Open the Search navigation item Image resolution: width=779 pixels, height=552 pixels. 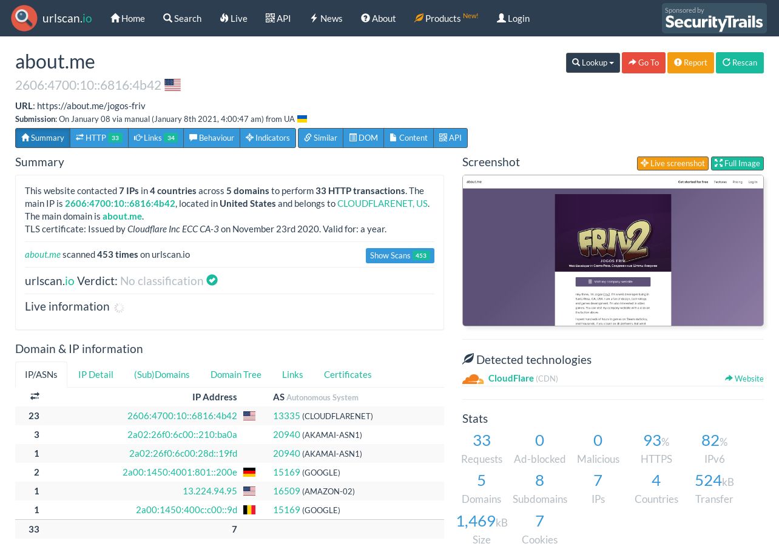pos(182,18)
